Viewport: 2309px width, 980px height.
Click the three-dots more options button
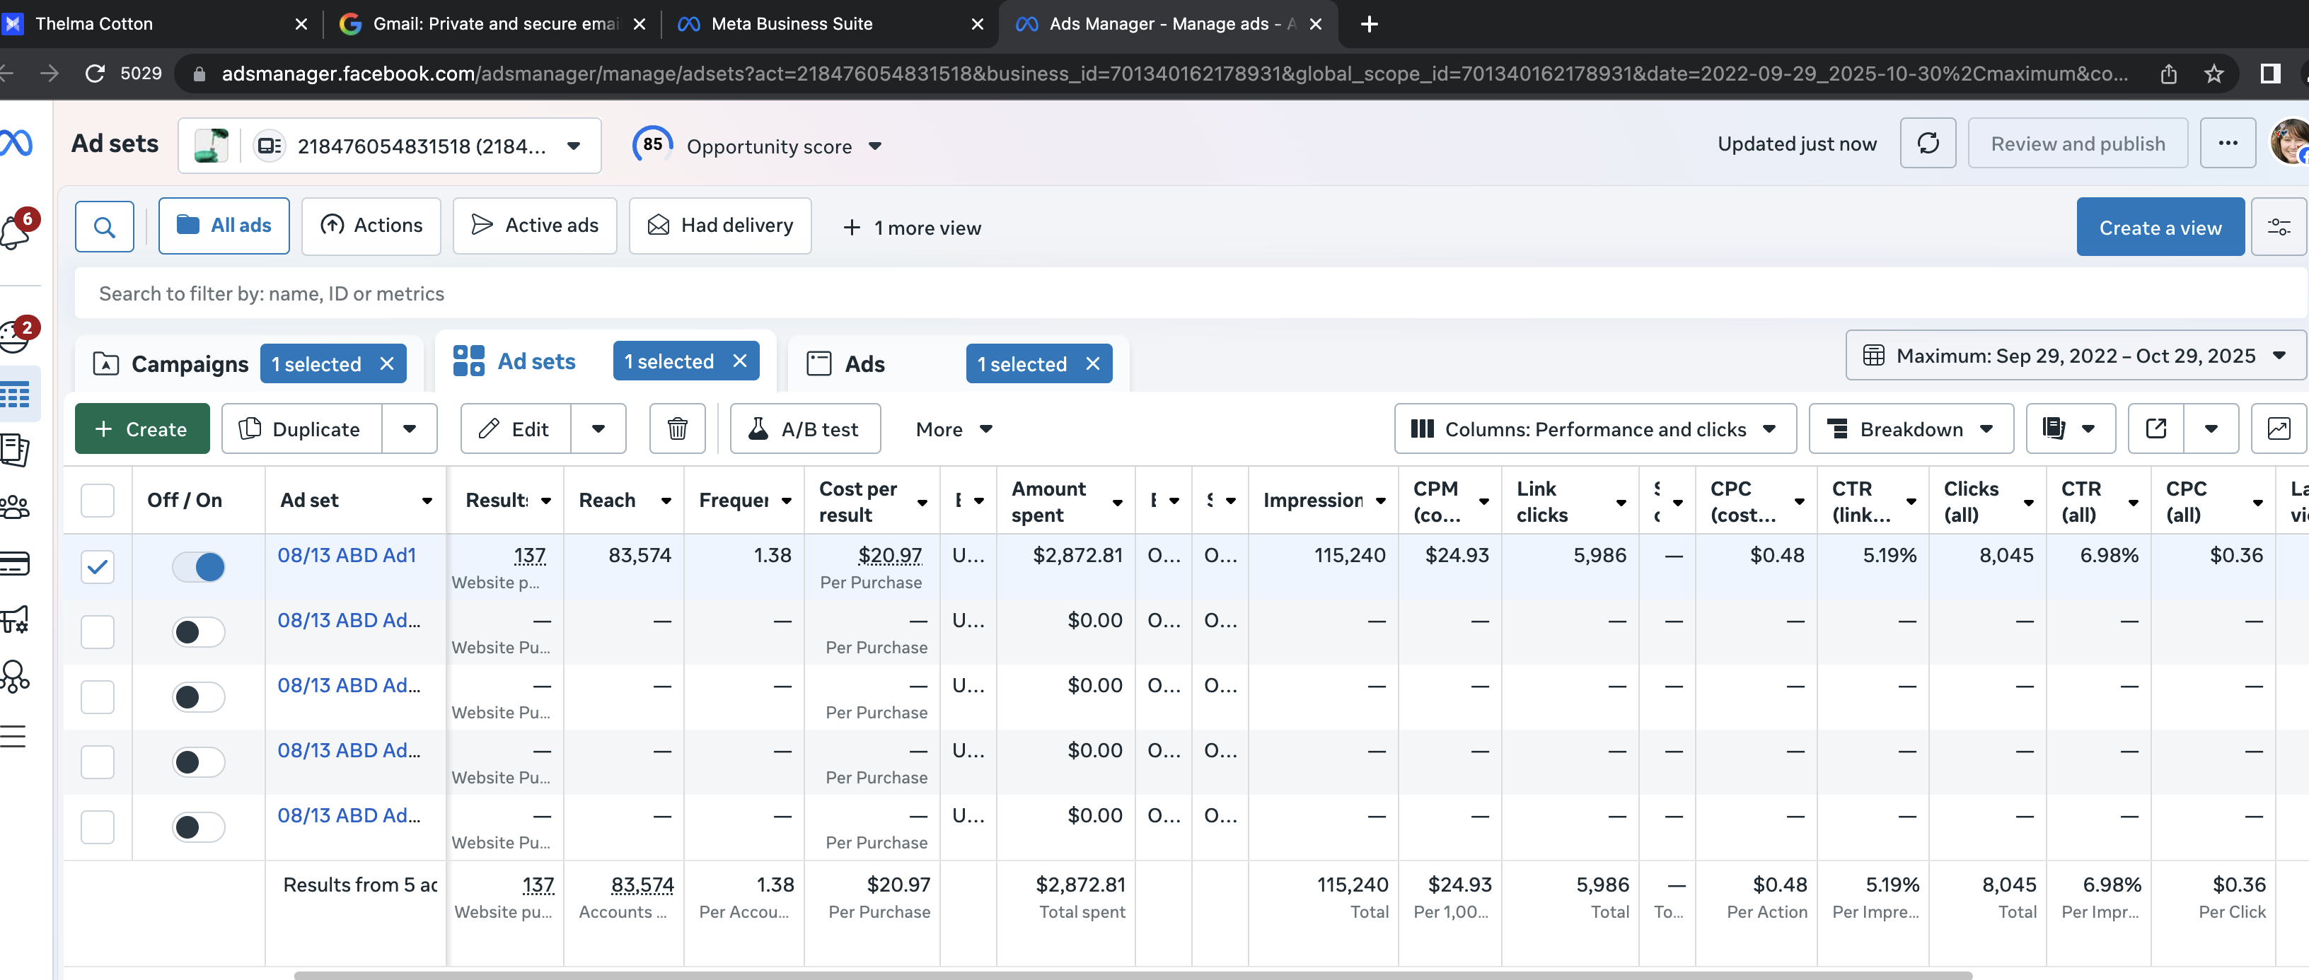coord(2228,144)
